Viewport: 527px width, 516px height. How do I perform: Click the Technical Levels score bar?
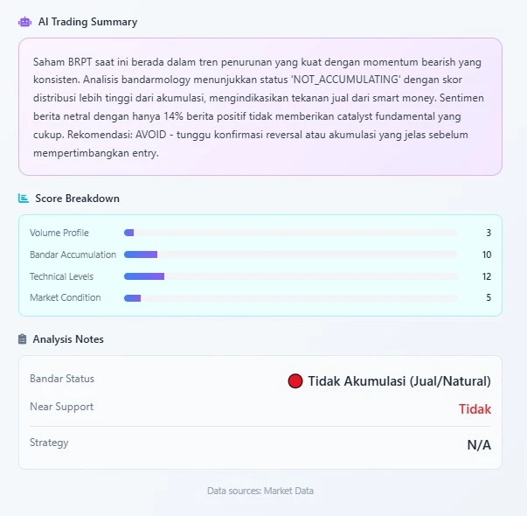point(290,276)
